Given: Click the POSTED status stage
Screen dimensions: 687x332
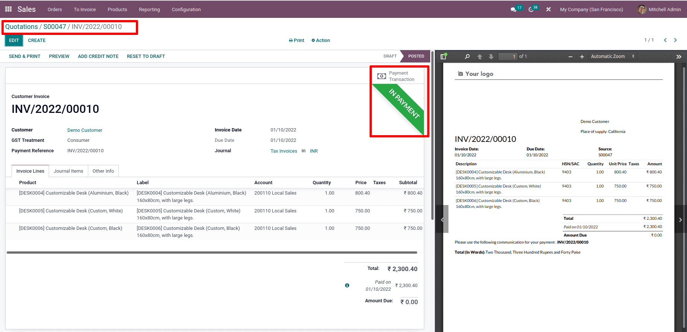Looking at the screenshot, I should pyautogui.click(x=416, y=56).
